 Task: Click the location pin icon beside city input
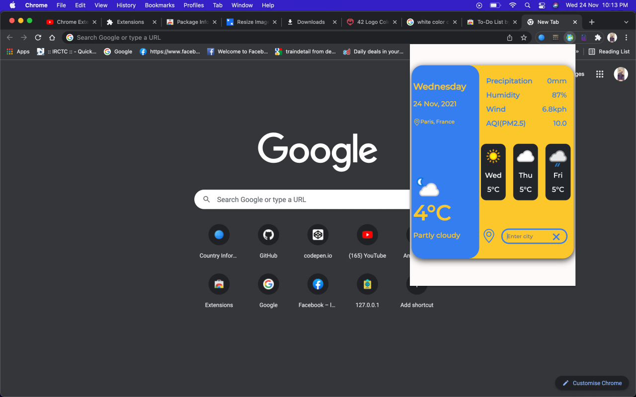pyautogui.click(x=489, y=236)
